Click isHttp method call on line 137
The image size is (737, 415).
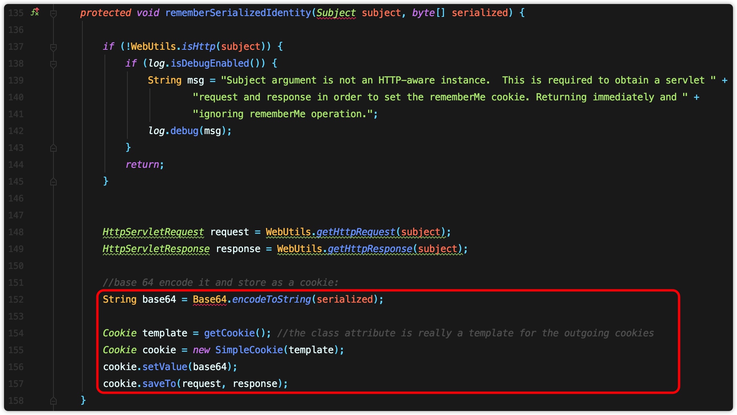pos(199,47)
